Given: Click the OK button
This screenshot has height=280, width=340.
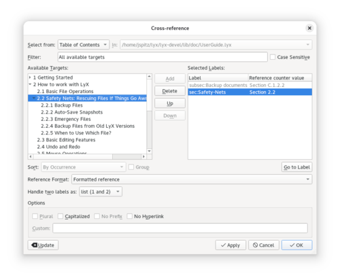Looking at the screenshot, I should 296,245.
